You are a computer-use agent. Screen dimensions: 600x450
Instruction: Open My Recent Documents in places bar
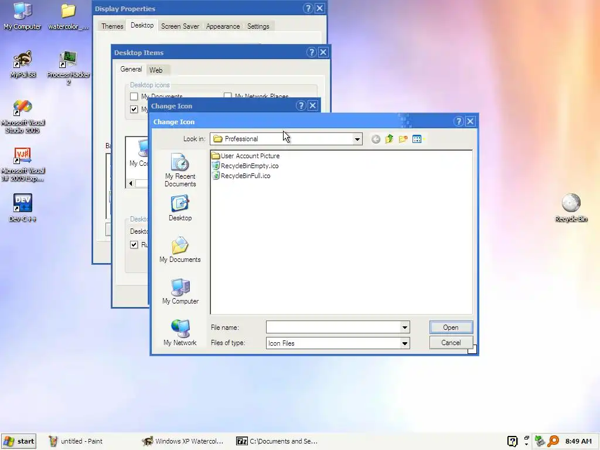pyautogui.click(x=180, y=170)
